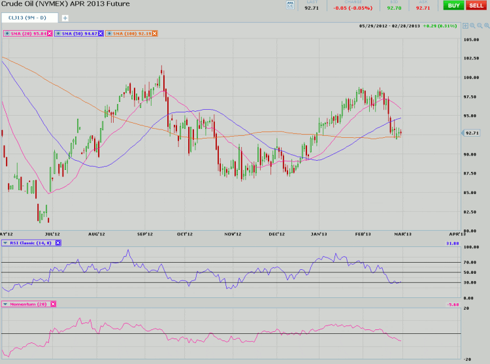Viewport: 490px width, 364px height.
Task: Toggle the SMA (50) visibility dot
Action: pos(58,33)
